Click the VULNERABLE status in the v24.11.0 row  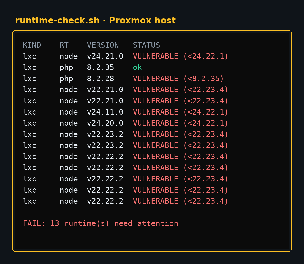point(181,112)
